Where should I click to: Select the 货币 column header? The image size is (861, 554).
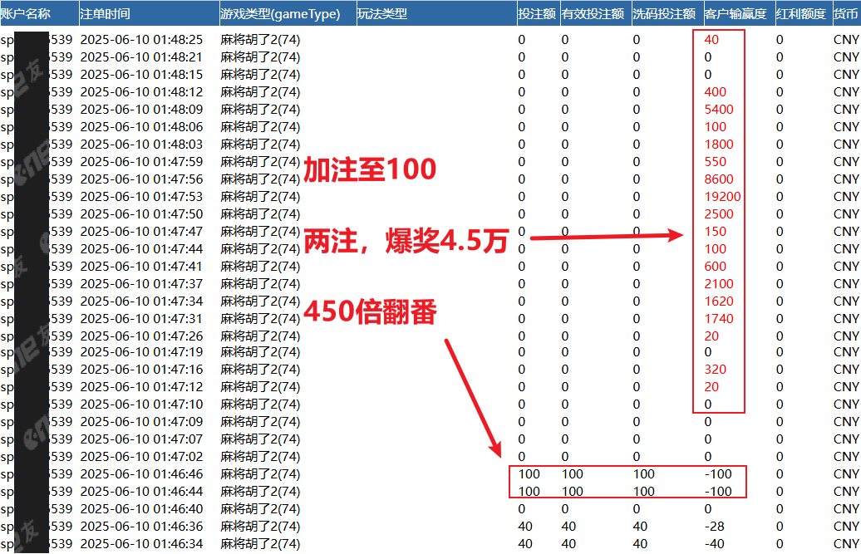point(846,14)
